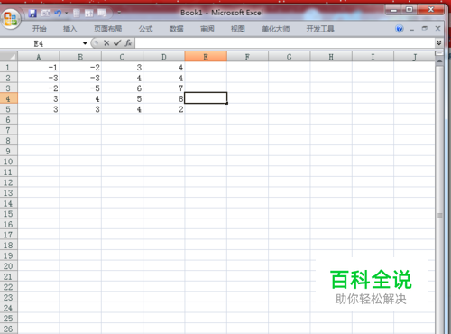Open the 开发工具 tab
The width and height of the screenshot is (451, 334).
[x=320, y=29]
